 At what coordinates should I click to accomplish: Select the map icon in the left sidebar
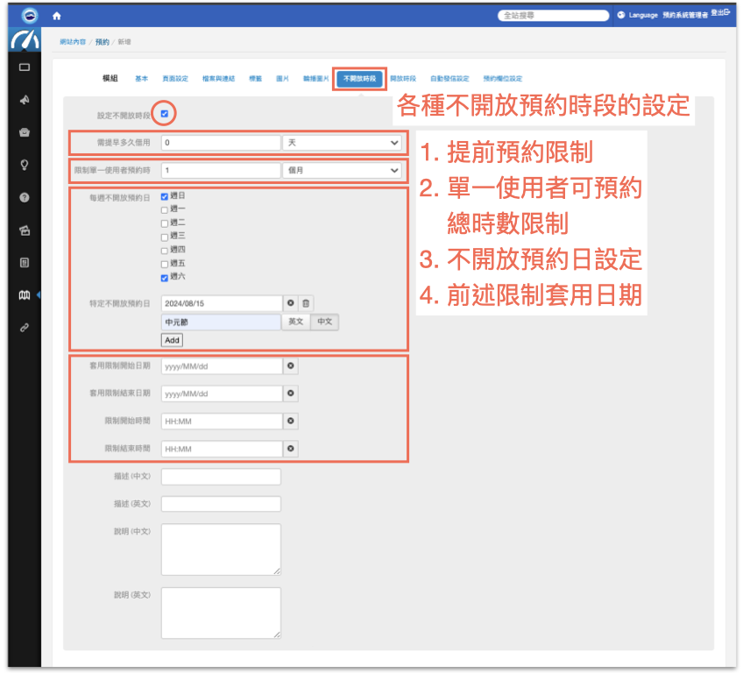24,295
